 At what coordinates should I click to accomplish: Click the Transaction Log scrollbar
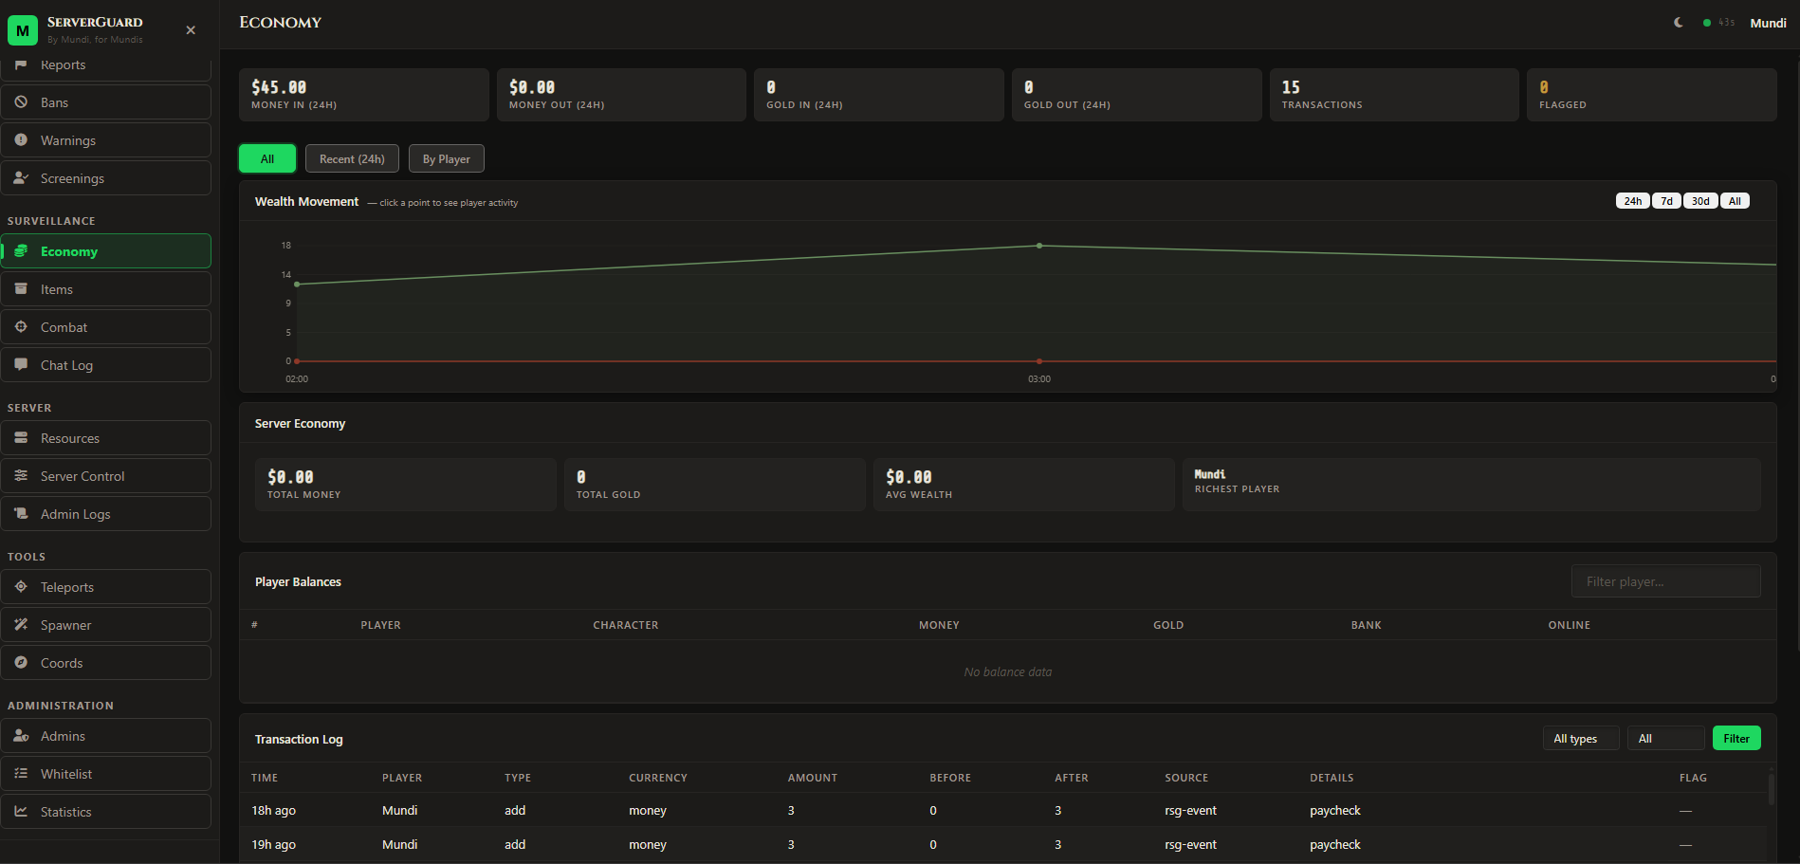point(1771,789)
